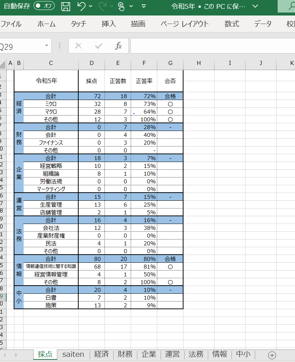295x362 pixels.
Task: Switch to the データ ribbon tab
Action: point(263,24)
